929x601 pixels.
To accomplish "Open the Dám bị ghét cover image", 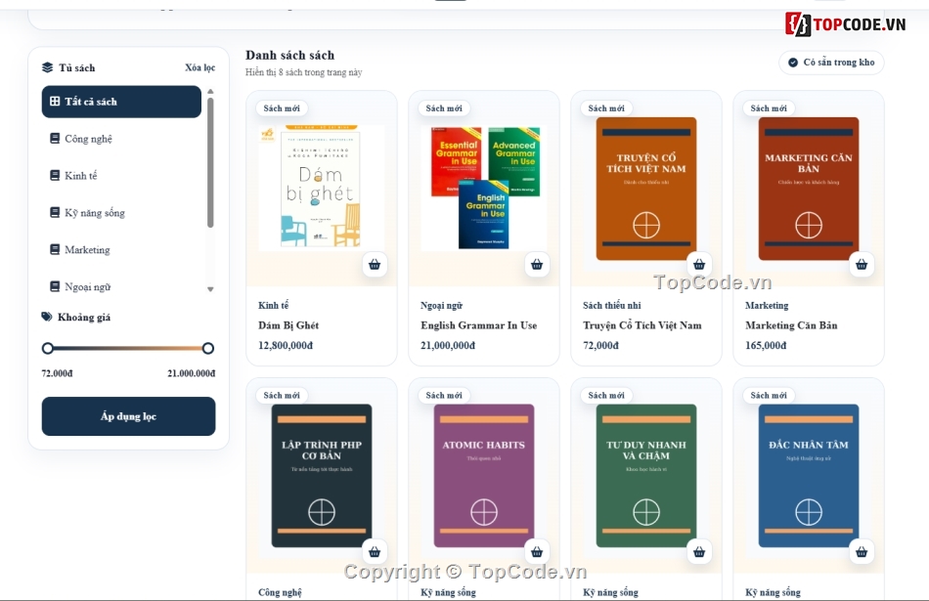I will pos(322,187).
